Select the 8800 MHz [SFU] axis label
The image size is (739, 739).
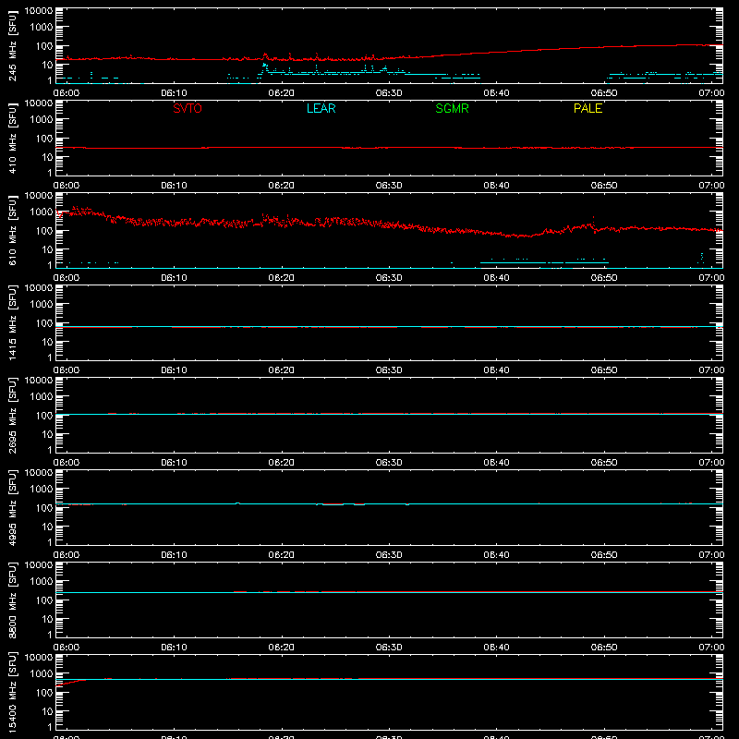pos(12,600)
